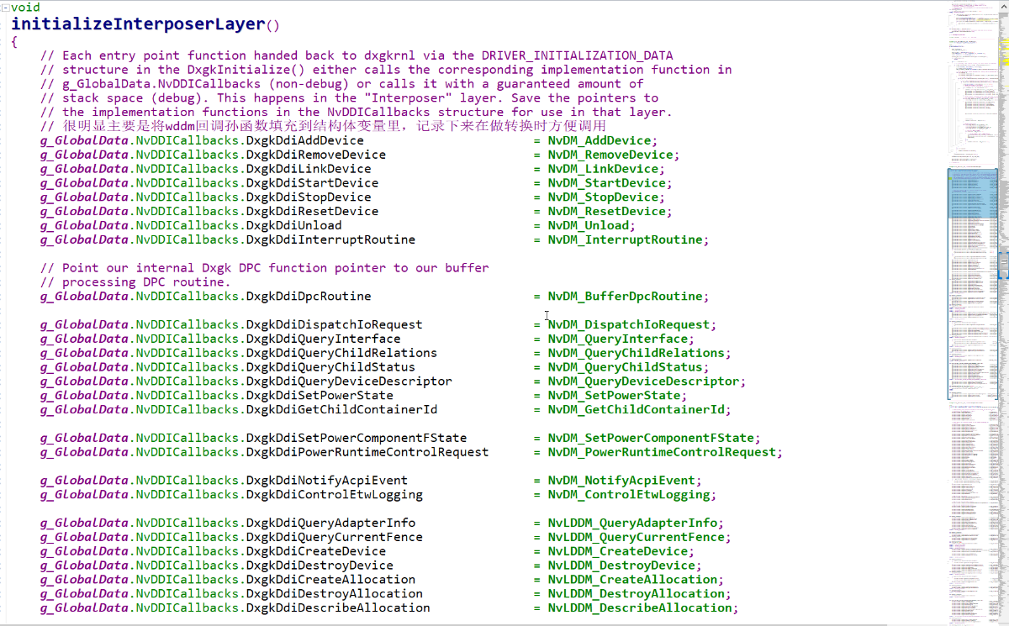Click the DxgkDdiQueryChildStatus member name
Screen dimensions: 1009x626
[330, 367]
